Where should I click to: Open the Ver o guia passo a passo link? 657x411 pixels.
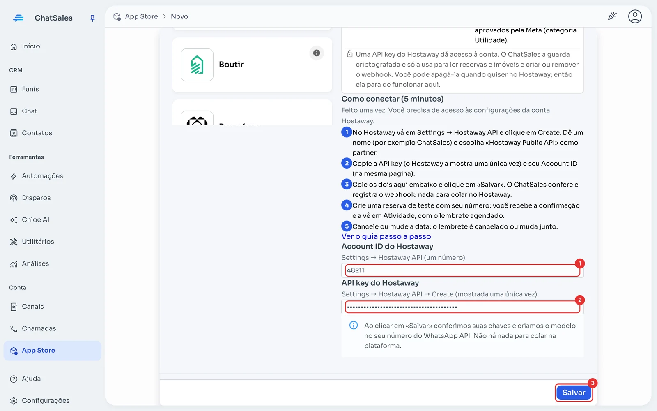386,236
